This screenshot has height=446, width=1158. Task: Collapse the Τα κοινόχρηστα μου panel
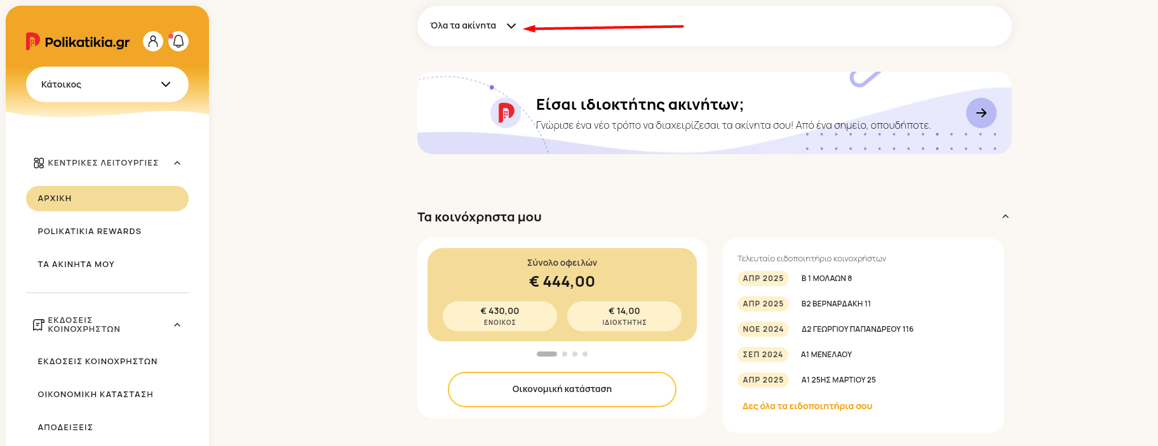[1006, 216]
